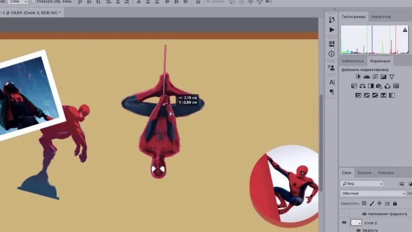
Task: Add a Color Balance scales adjustment
Action: (363, 86)
